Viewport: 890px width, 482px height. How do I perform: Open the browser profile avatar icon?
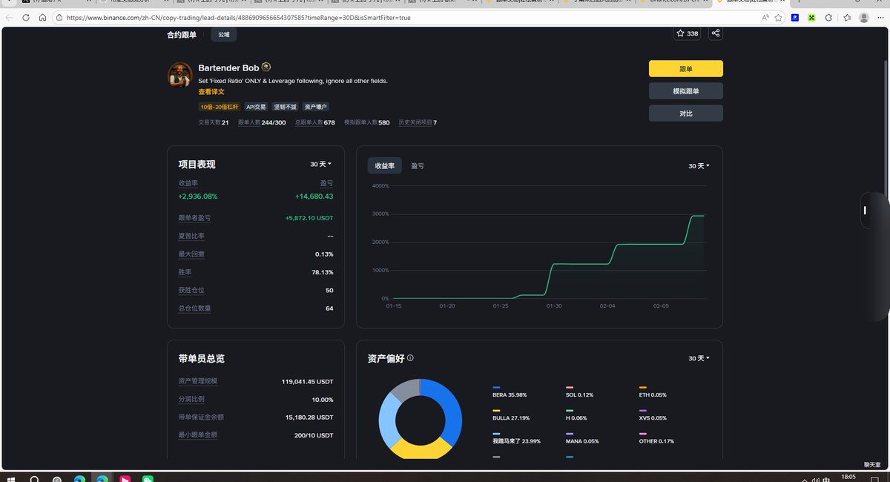pyautogui.click(x=863, y=17)
